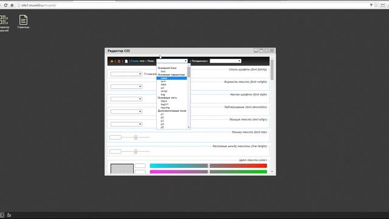The height and width of the screenshot is (219, 389).
Task: Select 'data' option in dropdown list
Action: pyautogui.click(x=171, y=85)
